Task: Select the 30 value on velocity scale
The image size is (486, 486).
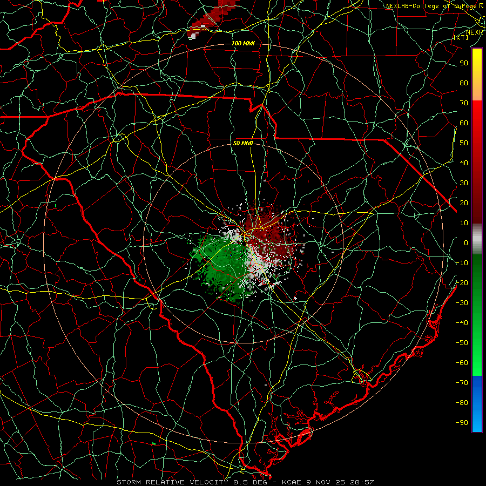Action: coord(464,183)
